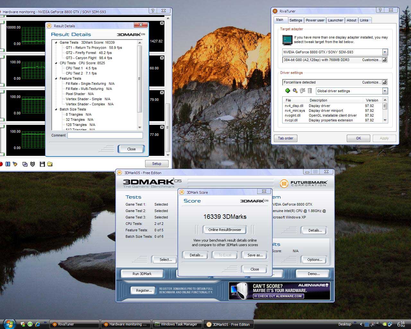Click Close in the 3DMark Score dialog

[x=255, y=269]
